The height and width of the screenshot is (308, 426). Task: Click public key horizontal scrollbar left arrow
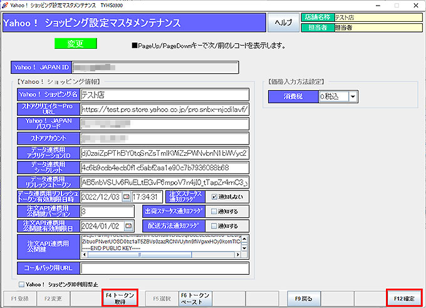[85, 255]
